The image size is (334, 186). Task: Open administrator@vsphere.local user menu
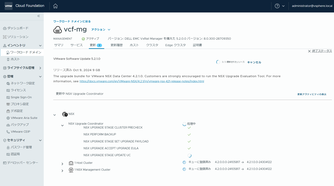[312, 6]
